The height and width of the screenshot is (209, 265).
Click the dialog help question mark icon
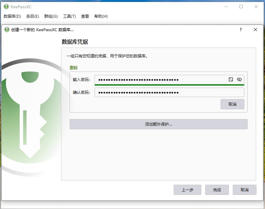[240, 30]
